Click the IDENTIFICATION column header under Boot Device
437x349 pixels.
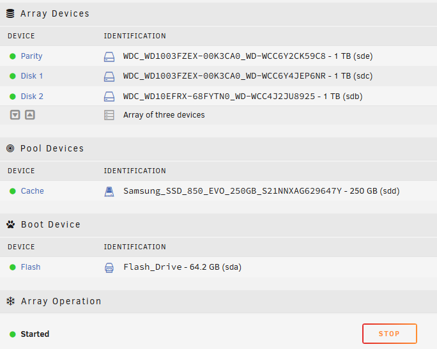tap(135, 247)
